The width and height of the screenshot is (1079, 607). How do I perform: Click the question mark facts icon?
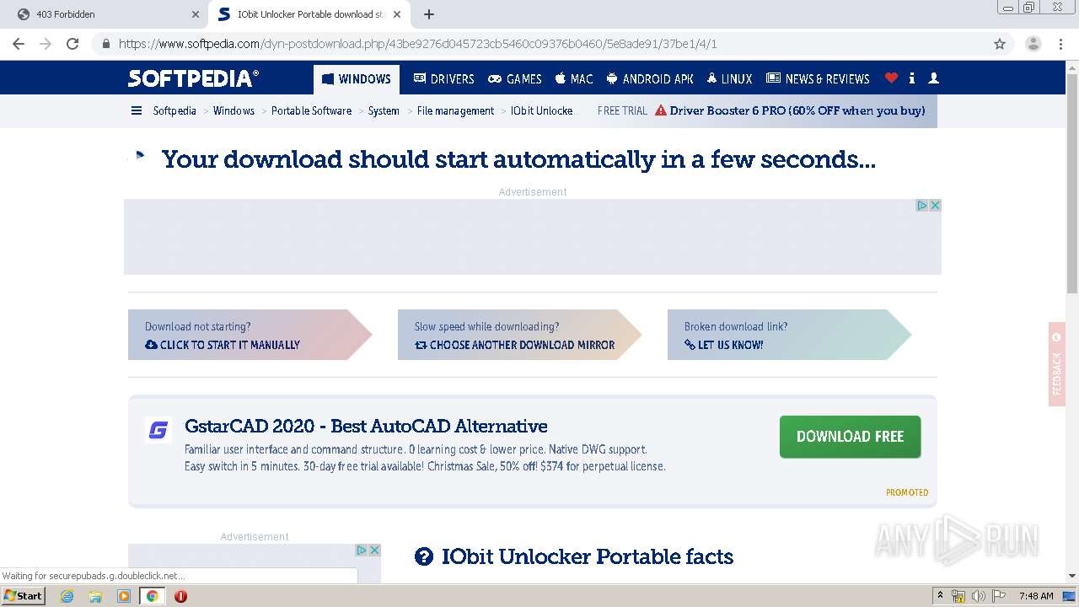(423, 556)
